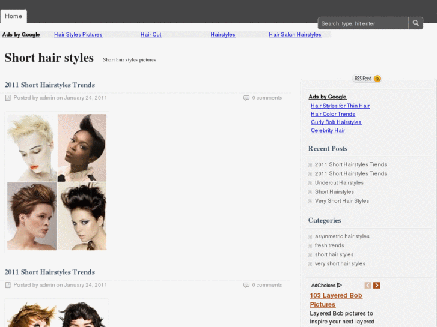Click 'Posted by admin' text on second post

(34, 285)
